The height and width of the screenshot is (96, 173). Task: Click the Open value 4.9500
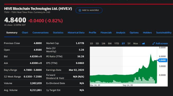(38, 50)
